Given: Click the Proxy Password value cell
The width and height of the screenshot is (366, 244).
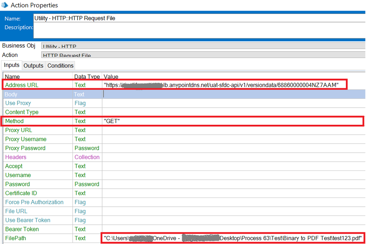Looking at the screenshot, I should 234,148.
